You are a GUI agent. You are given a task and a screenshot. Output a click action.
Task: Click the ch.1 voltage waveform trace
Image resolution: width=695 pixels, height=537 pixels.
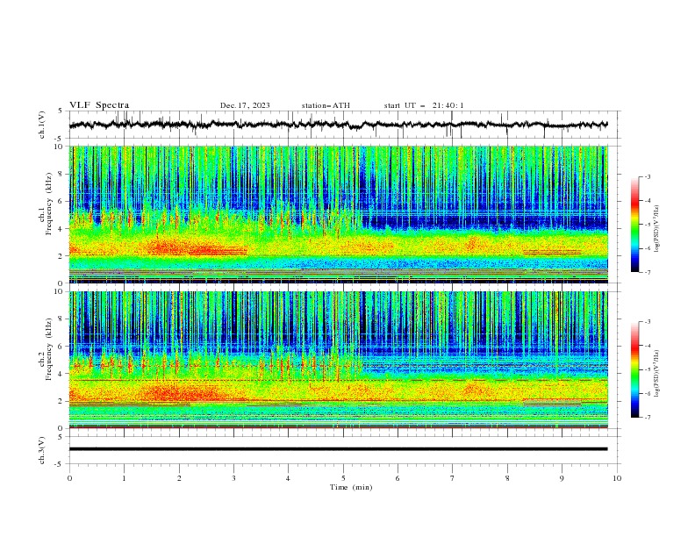tap(338, 125)
